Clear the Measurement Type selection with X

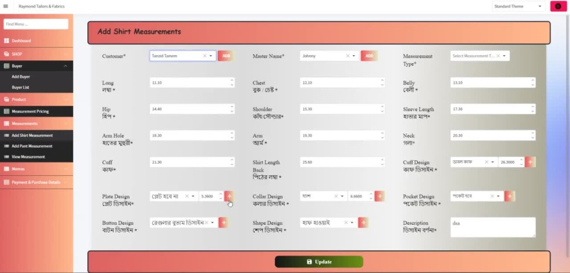[x=498, y=56]
